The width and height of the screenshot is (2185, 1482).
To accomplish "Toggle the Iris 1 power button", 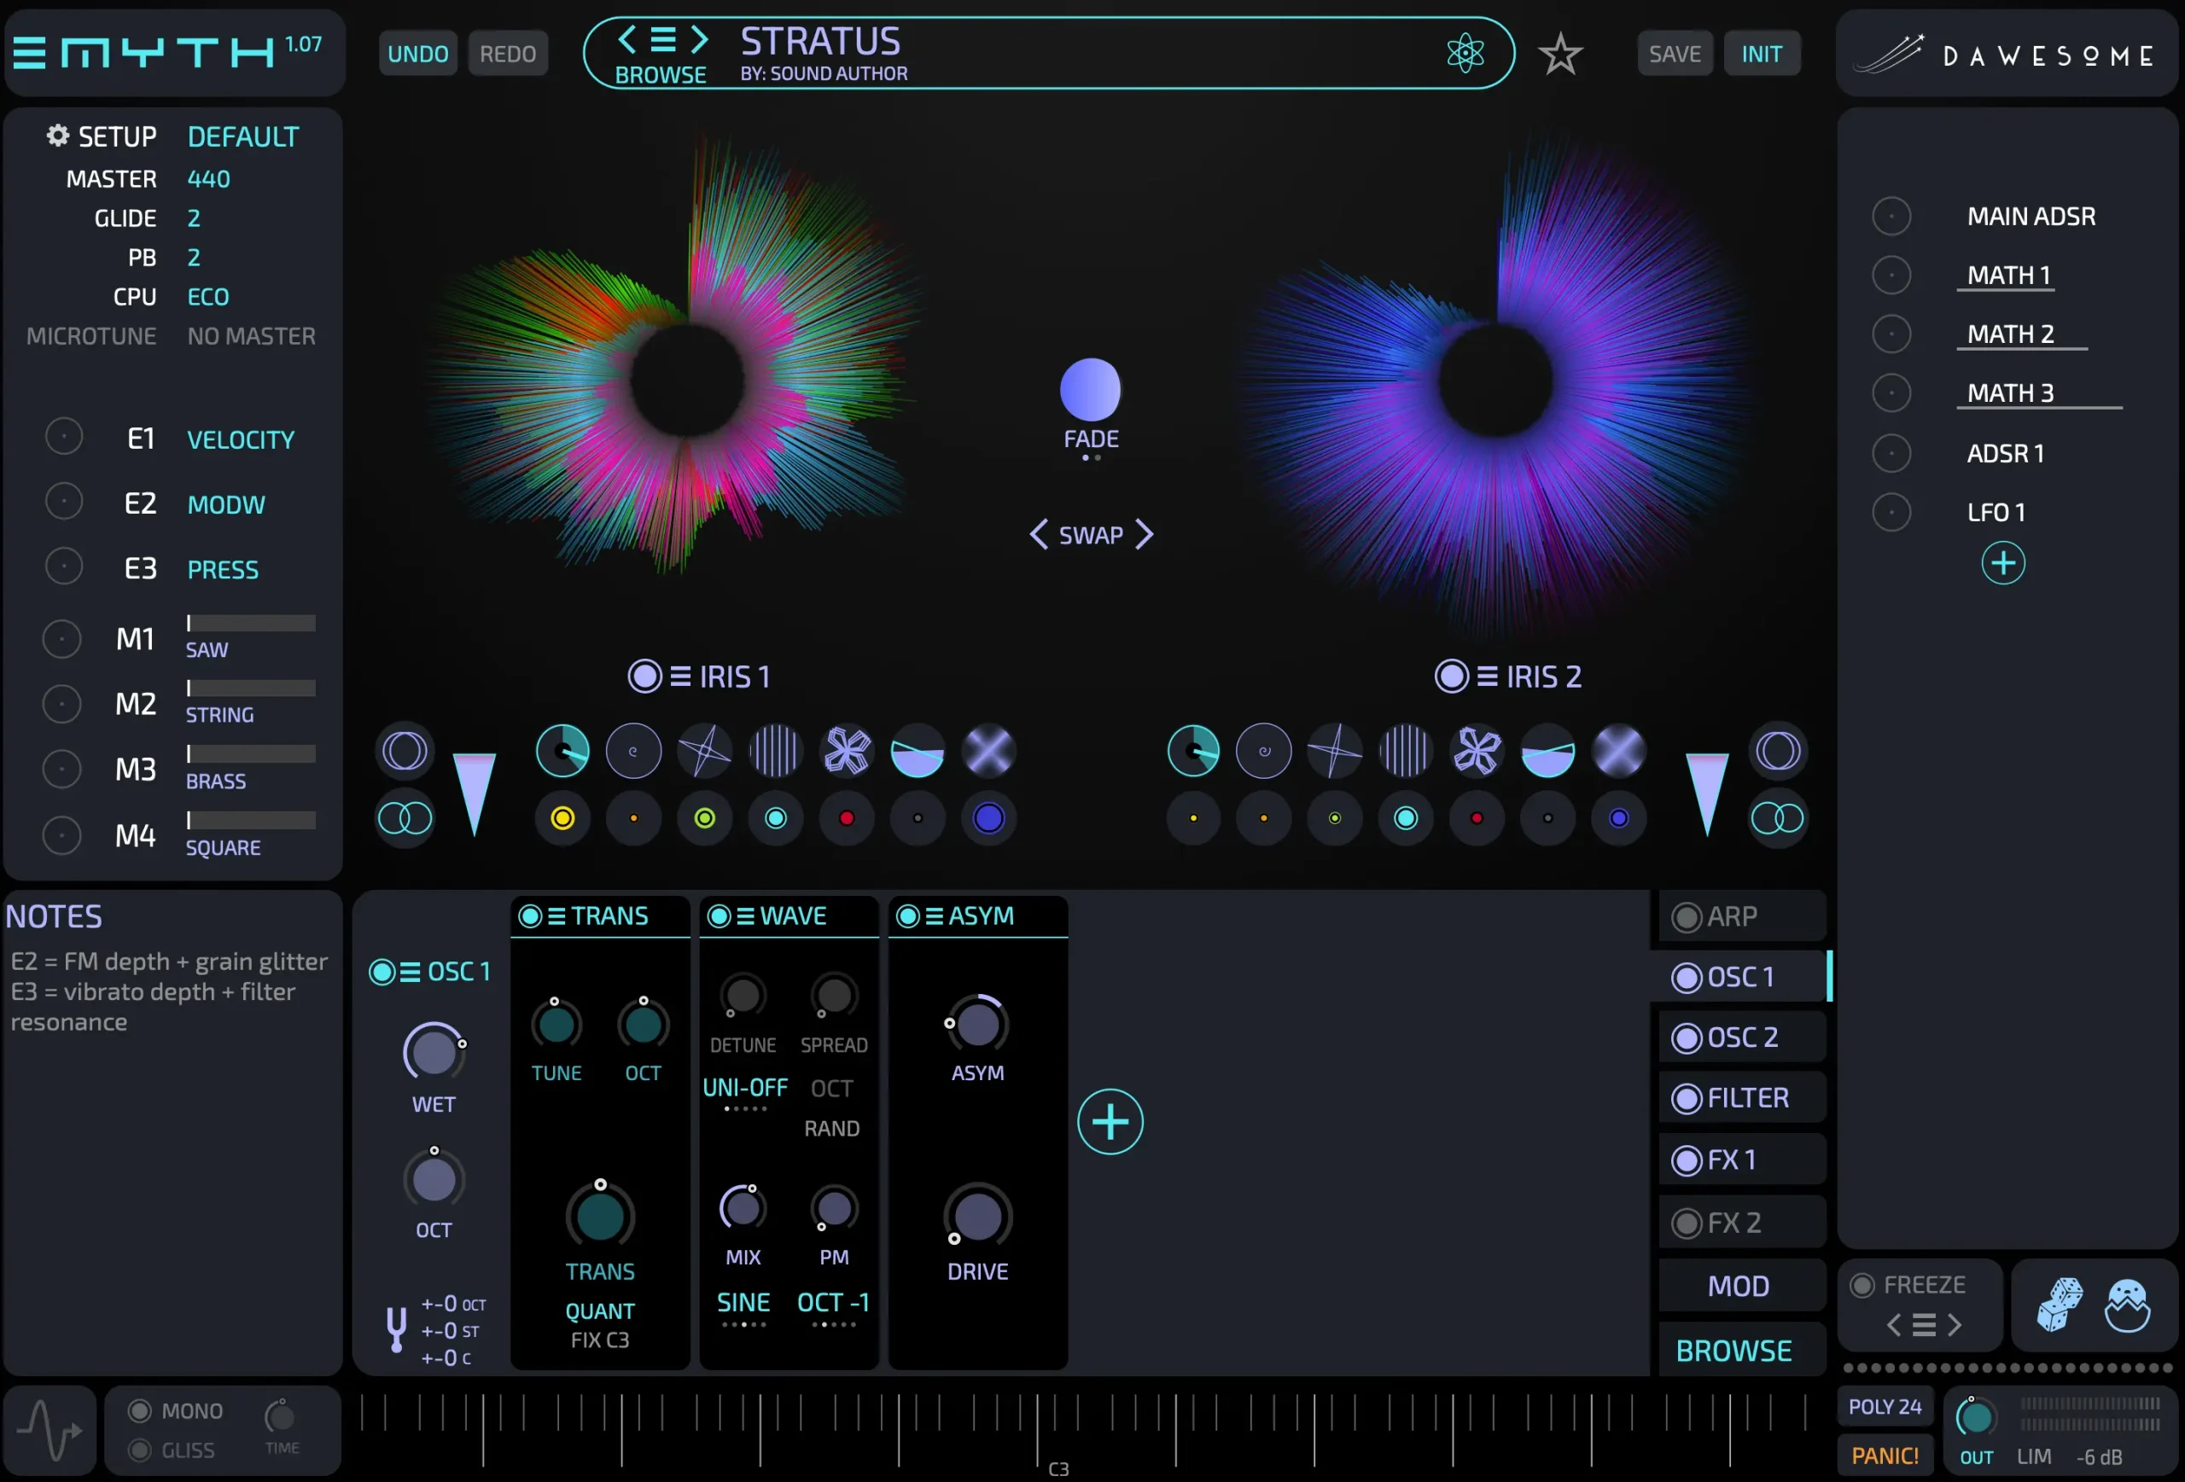I will click(x=645, y=676).
